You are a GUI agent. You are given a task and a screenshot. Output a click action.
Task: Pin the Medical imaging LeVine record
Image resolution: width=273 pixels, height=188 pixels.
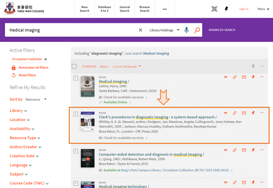tap(253, 77)
